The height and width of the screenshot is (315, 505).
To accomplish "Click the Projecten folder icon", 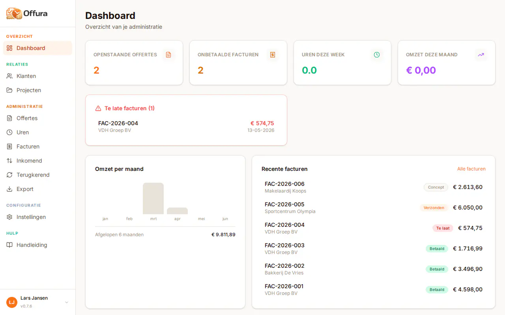I will [9, 90].
